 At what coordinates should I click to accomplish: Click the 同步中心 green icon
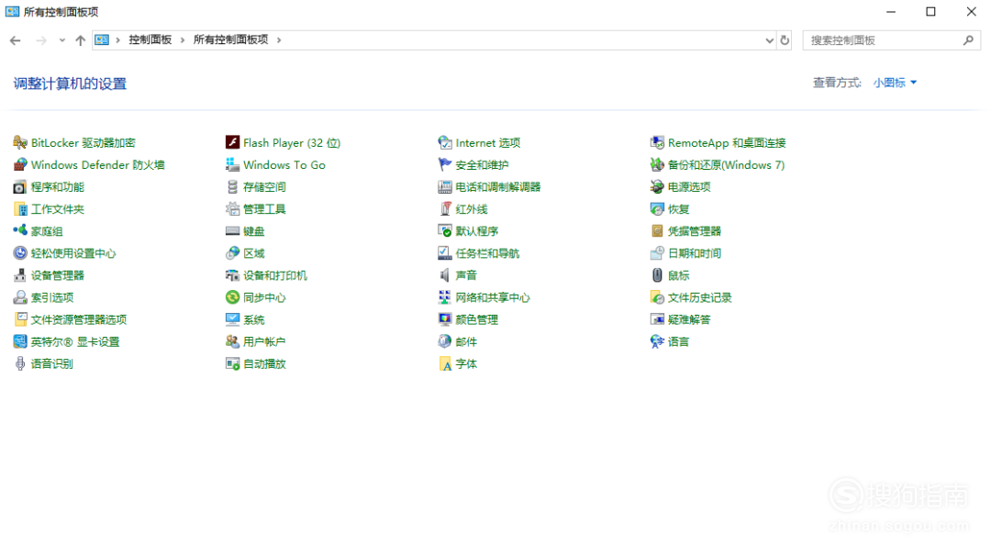[x=232, y=297]
